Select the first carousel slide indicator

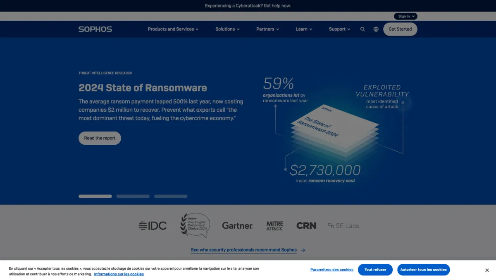95,196
